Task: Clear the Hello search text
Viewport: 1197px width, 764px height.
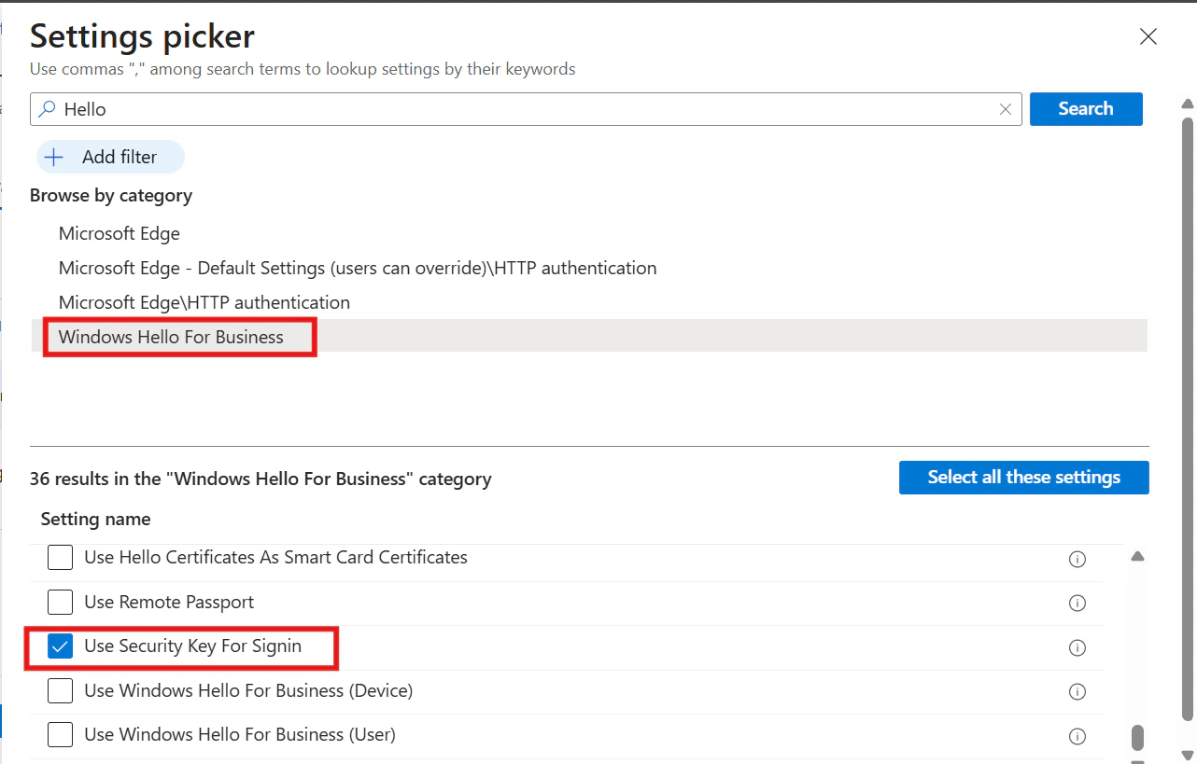Action: tap(1006, 109)
